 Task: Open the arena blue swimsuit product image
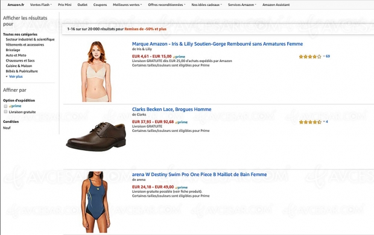click(95, 202)
